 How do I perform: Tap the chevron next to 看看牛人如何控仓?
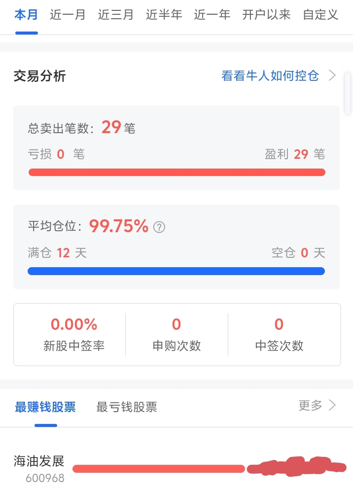pos(332,75)
